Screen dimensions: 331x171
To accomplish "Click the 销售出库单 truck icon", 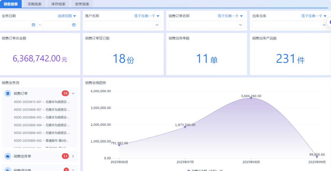I will coord(8,156).
